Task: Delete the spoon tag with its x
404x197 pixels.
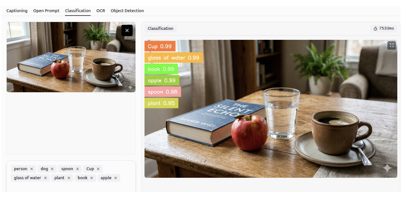Action: (78, 169)
